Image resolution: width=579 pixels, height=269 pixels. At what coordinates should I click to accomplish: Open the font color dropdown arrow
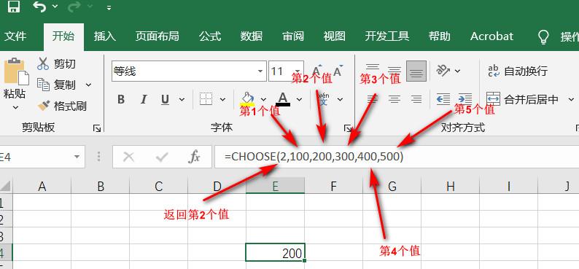click(x=300, y=100)
